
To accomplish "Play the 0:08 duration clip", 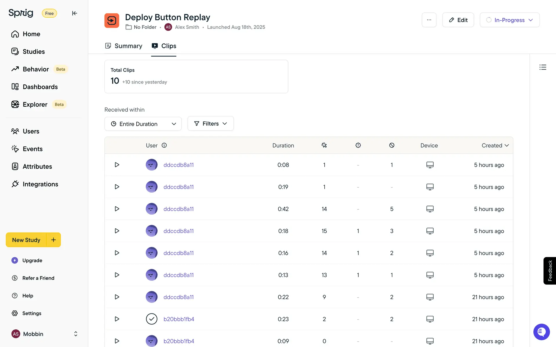I will pos(117,165).
